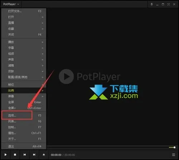Expand the 声音 submenu
The image size is (179, 160).
[x=24, y=59]
